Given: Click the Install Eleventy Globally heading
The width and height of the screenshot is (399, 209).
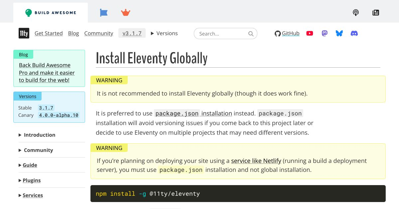Looking at the screenshot, I should (x=152, y=58).
